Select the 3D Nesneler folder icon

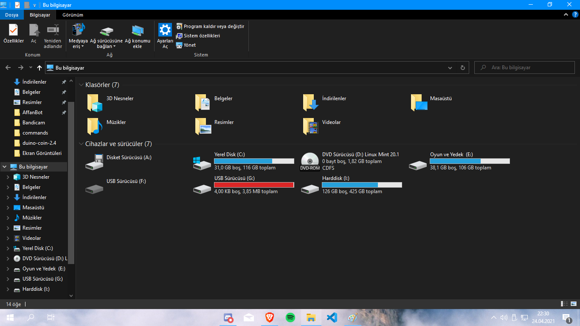coord(95,103)
